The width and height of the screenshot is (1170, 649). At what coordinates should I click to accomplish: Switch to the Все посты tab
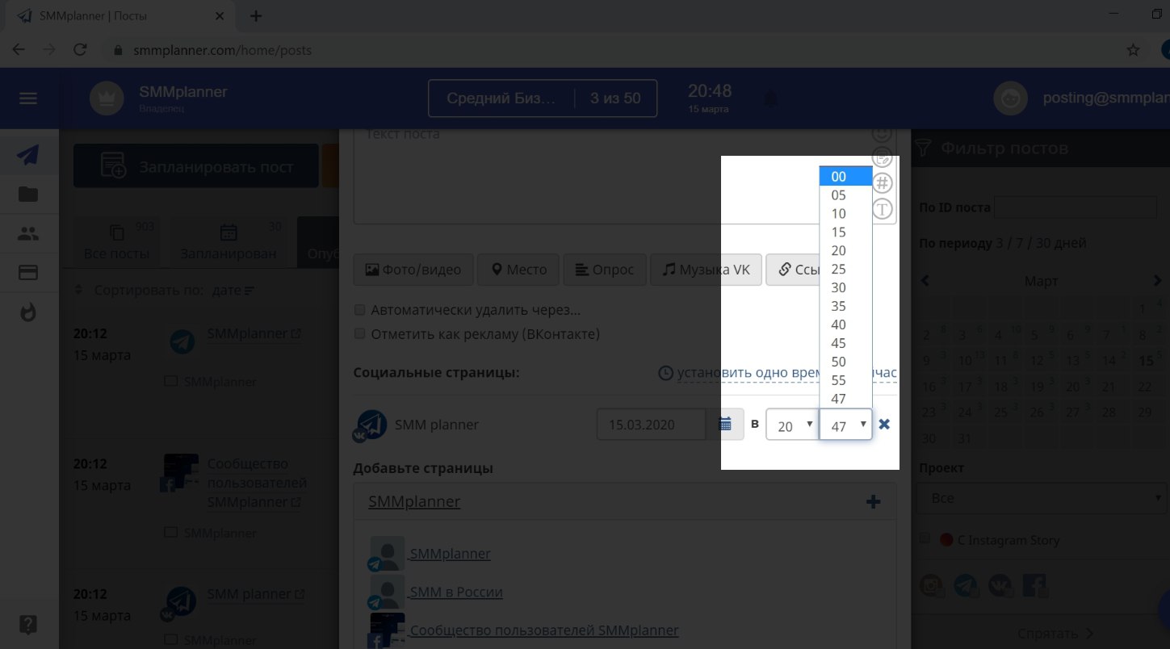pyautogui.click(x=117, y=241)
